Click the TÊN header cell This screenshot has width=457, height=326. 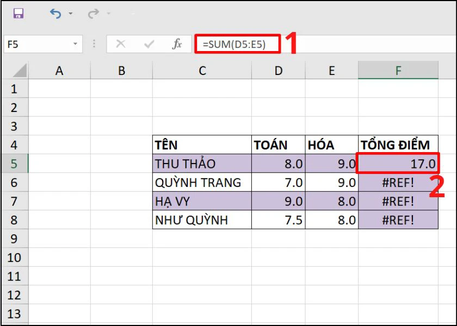pos(202,145)
